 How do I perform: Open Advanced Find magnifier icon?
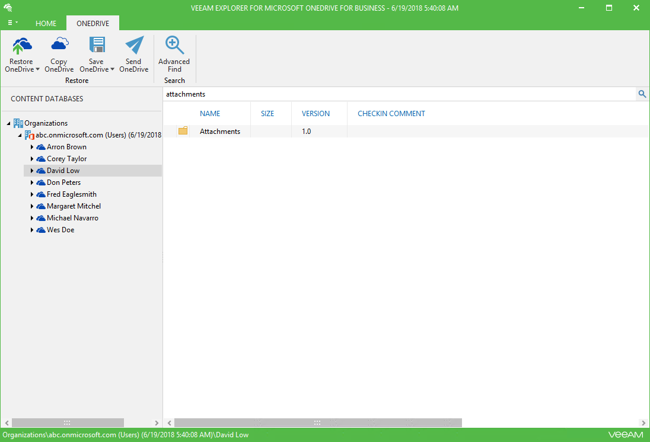[x=174, y=45]
